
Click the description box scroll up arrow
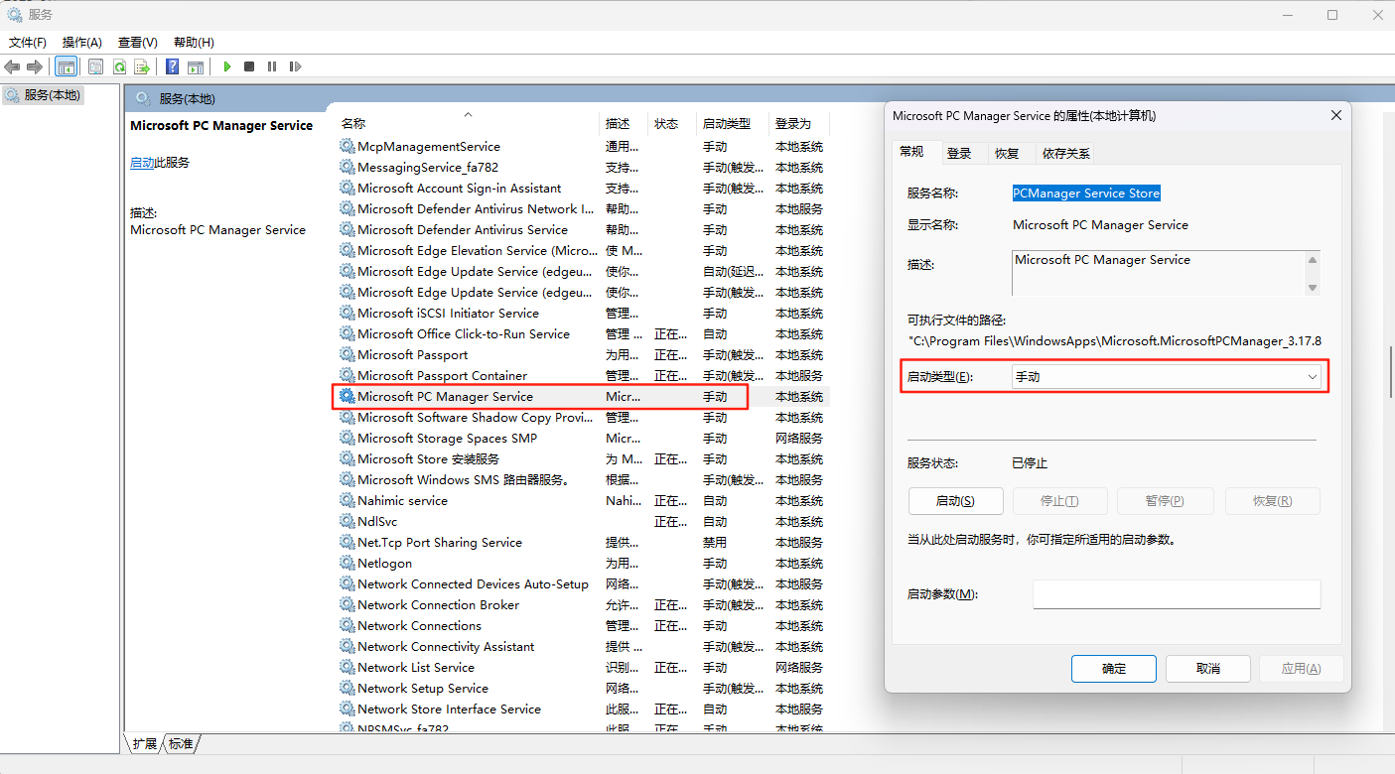point(1313,260)
